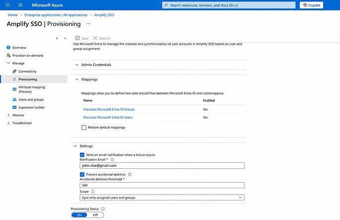Image resolution: width=340 pixels, height=220 pixels.
Task: Check Restore default mappings checkbox
Action: point(84,128)
